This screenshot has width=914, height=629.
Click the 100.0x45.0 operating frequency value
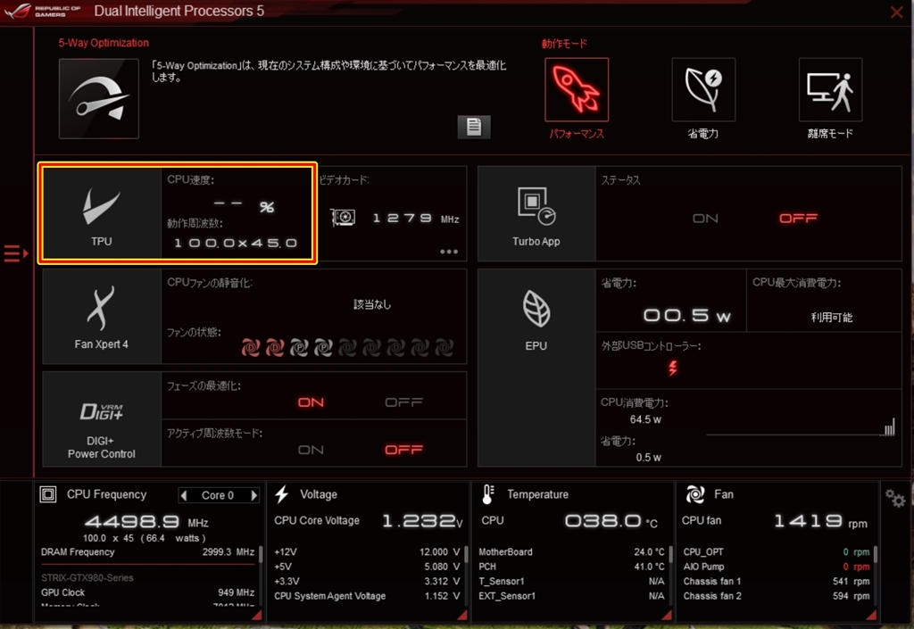236,243
